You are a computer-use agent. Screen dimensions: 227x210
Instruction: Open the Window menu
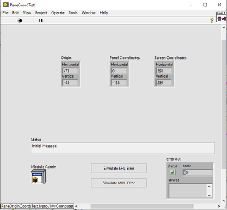pos(89,13)
